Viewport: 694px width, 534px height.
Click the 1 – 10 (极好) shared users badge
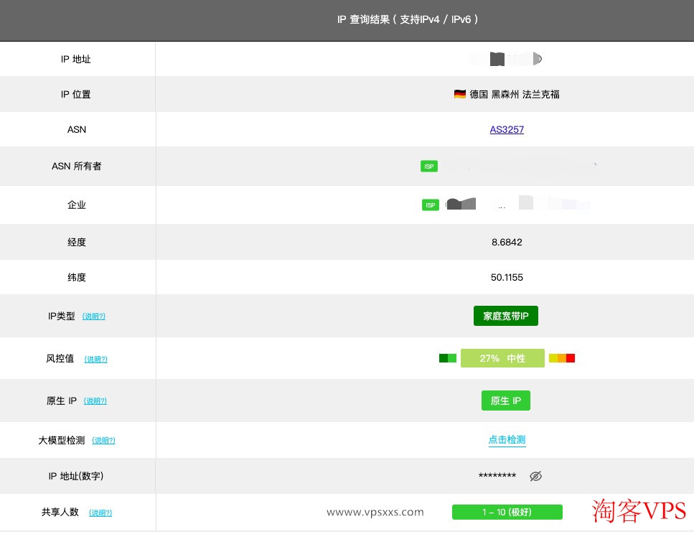(507, 512)
